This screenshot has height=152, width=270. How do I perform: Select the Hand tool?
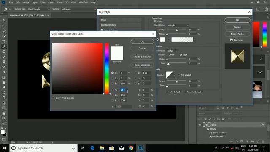click(x=4, y=113)
